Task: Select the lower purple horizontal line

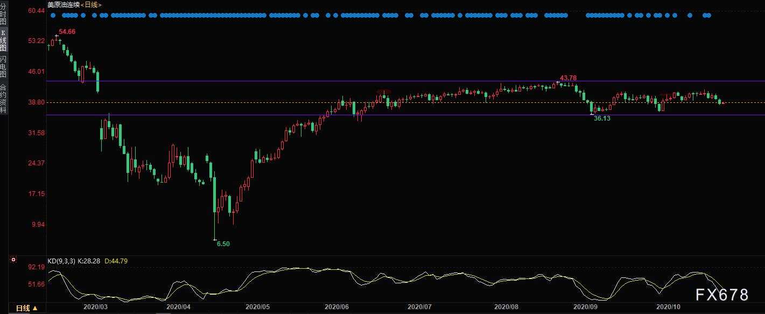Action: click(x=405, y=115)
